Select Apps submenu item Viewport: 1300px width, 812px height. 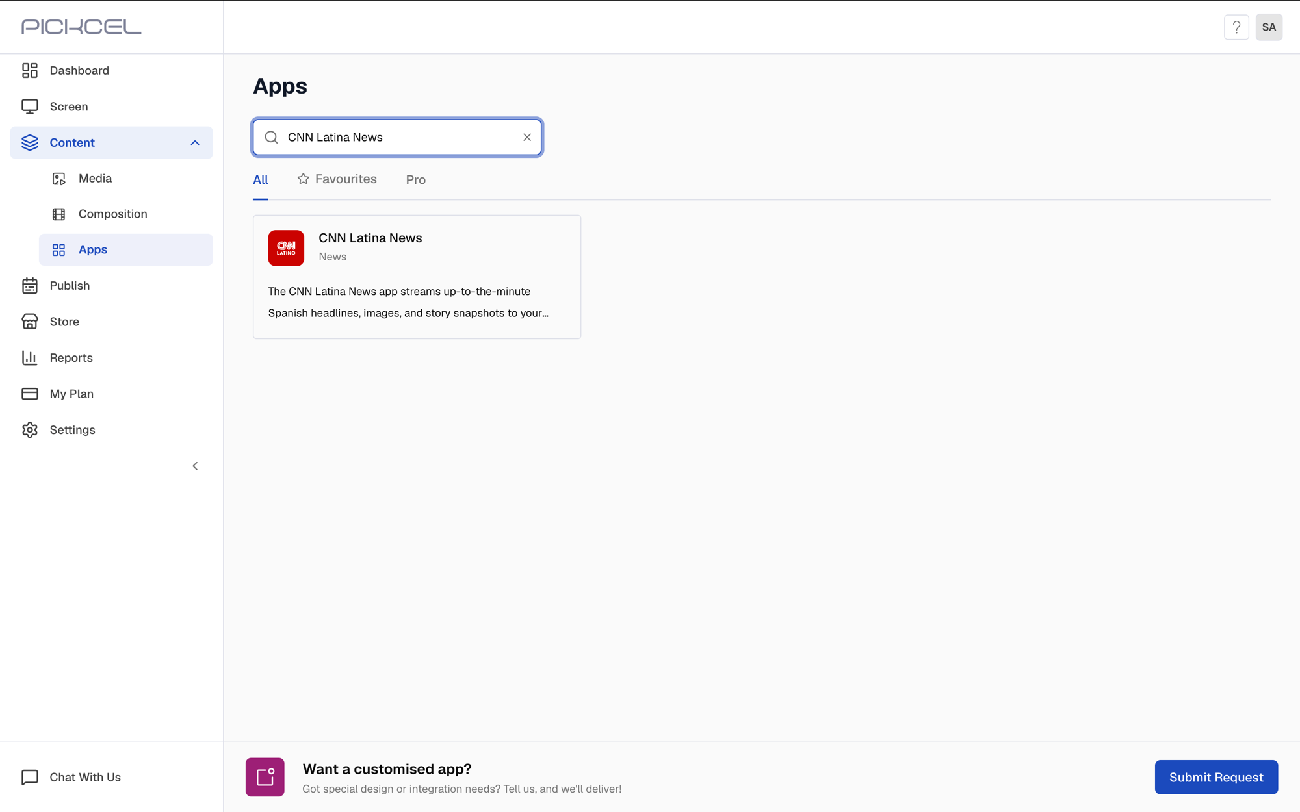pos(126,249)
